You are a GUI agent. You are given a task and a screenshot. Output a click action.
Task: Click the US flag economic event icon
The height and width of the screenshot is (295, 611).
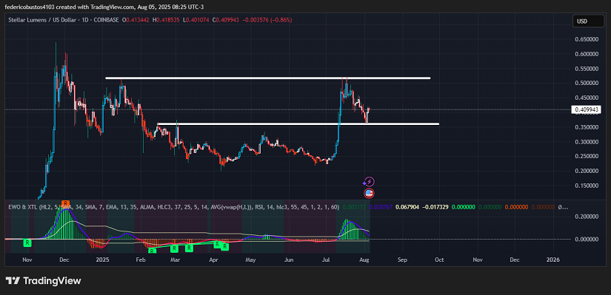[x=369, y=193]
